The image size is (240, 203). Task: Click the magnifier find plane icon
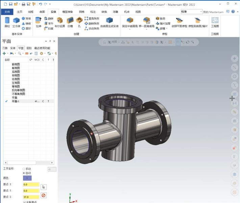(x=20, y=53)
